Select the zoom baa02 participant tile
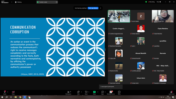176x99 pixels. 141,16
